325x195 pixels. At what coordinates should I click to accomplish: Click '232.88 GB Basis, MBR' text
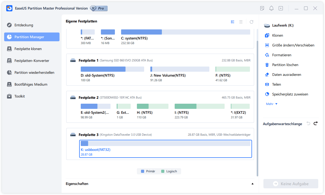(236, 60)
